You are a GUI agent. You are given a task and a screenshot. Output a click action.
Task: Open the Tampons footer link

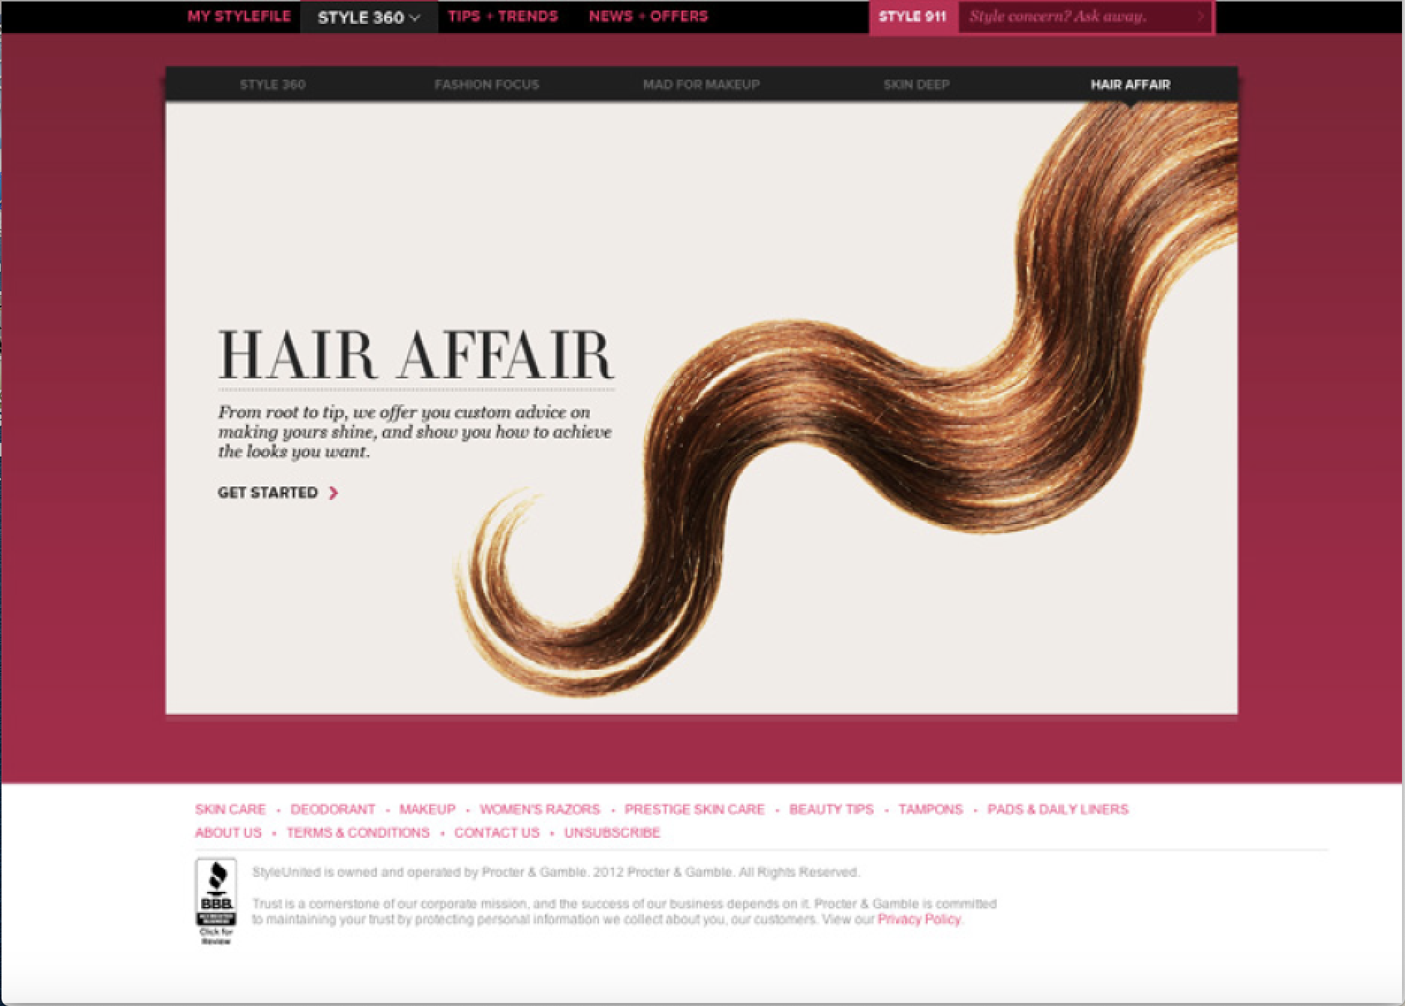click(x=931, y=809)
